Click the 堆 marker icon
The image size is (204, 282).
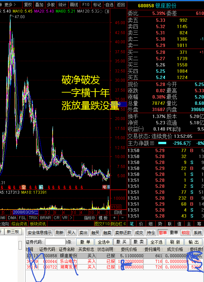point(104,187)
